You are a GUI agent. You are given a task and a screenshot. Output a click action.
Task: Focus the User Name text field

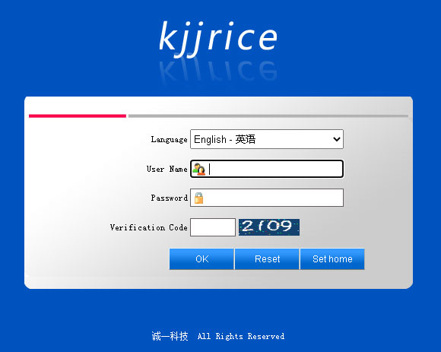coord(267,169)
